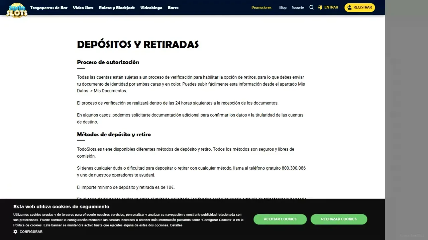Click 'Esta web utiliza cookies de seguimiento' title

[x=61, y=207]
